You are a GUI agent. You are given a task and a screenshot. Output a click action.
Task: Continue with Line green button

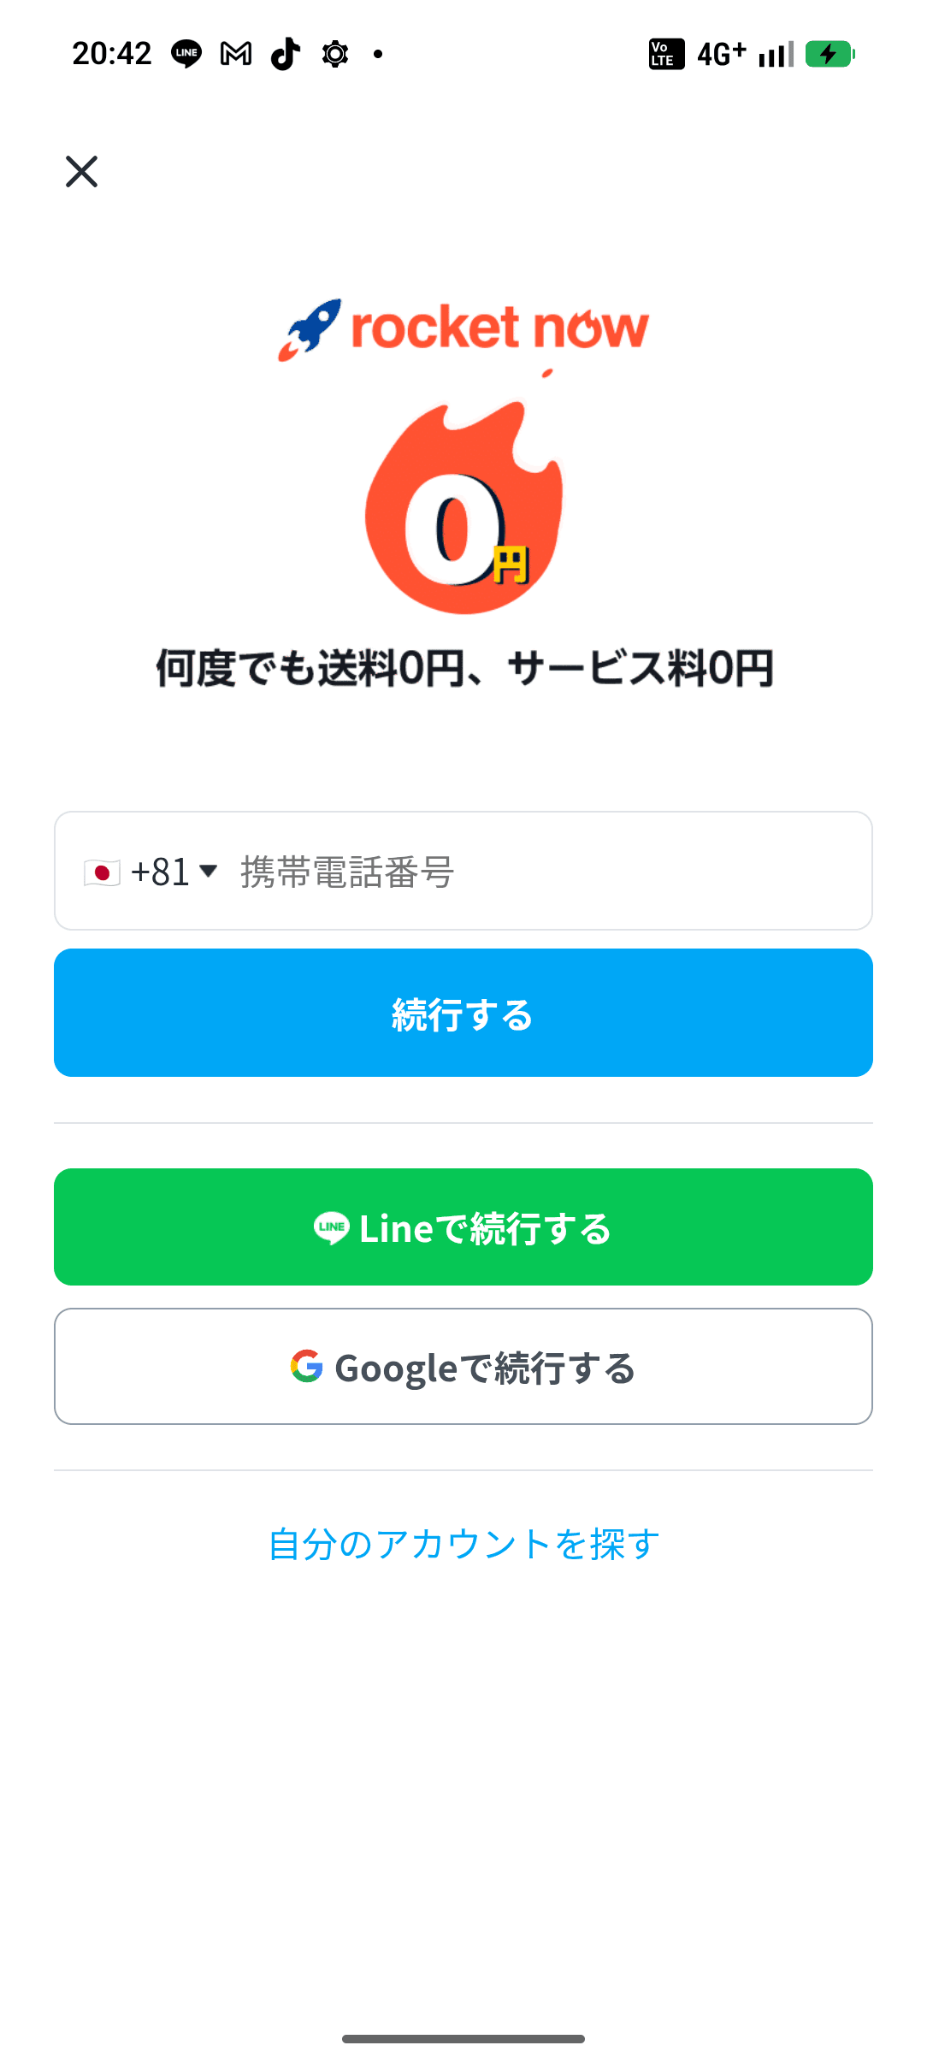pos(463,1227)
